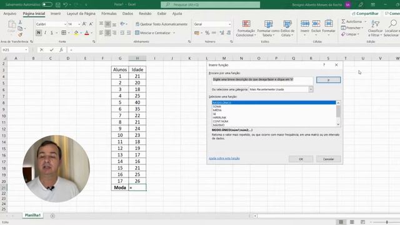The height and width of the screenshot is (225, 400).
Task: Click the percent style icon
Action: [x=207, y=32]
